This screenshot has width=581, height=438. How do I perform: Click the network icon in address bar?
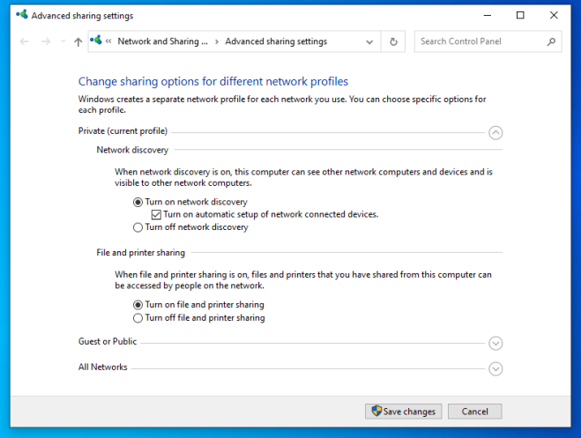pyautogui.click(x=95, y=41)
